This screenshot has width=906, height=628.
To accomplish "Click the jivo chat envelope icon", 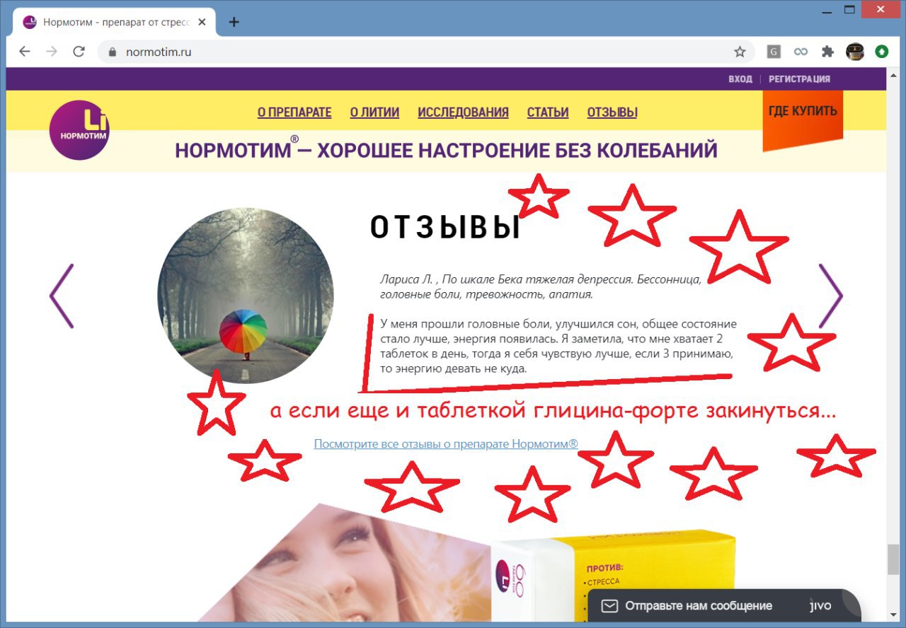I will [x=609, y=606].
